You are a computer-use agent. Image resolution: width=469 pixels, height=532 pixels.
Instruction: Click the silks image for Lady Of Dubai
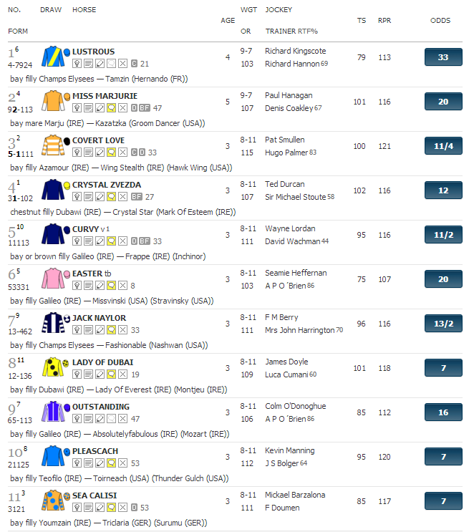tap(53, 367)
